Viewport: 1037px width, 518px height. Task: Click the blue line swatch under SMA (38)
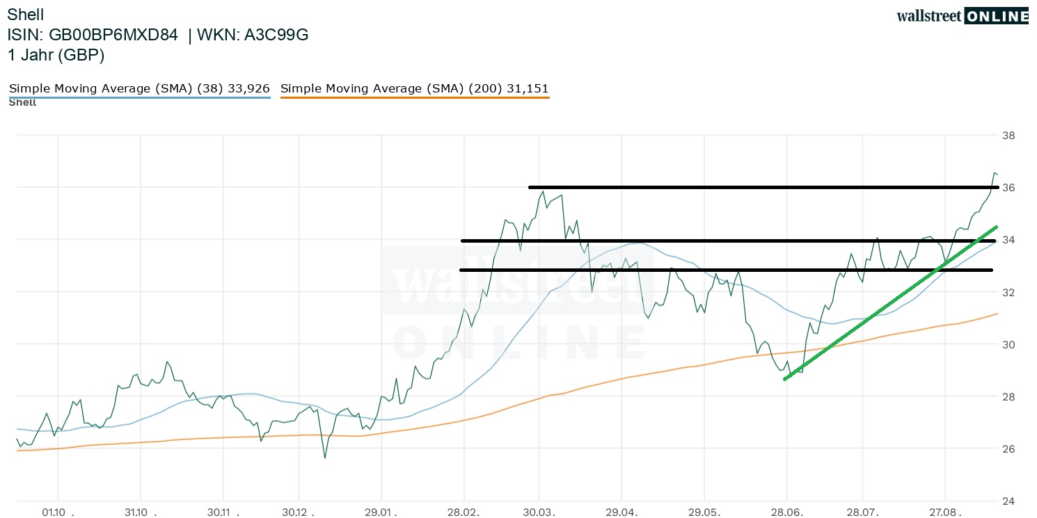139,97
